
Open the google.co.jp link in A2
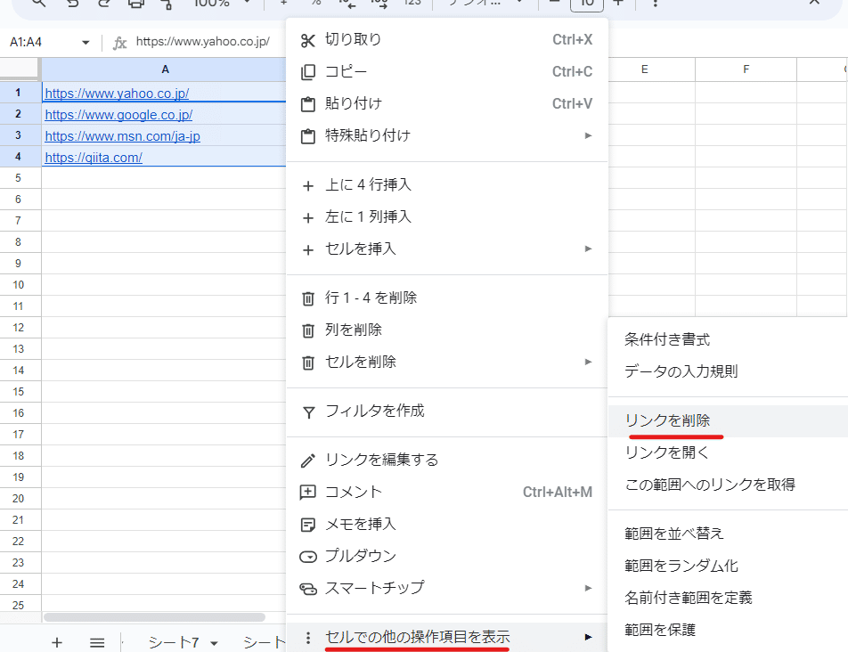point(118,115)
